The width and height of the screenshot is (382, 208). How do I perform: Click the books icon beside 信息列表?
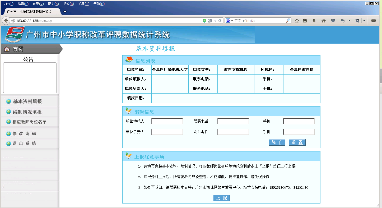click(129, 60)
